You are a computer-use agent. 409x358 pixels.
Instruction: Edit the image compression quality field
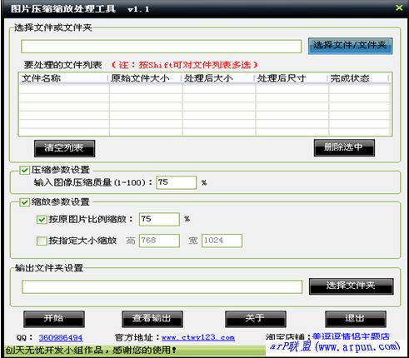pyautogui.click(x=177, y=182)
